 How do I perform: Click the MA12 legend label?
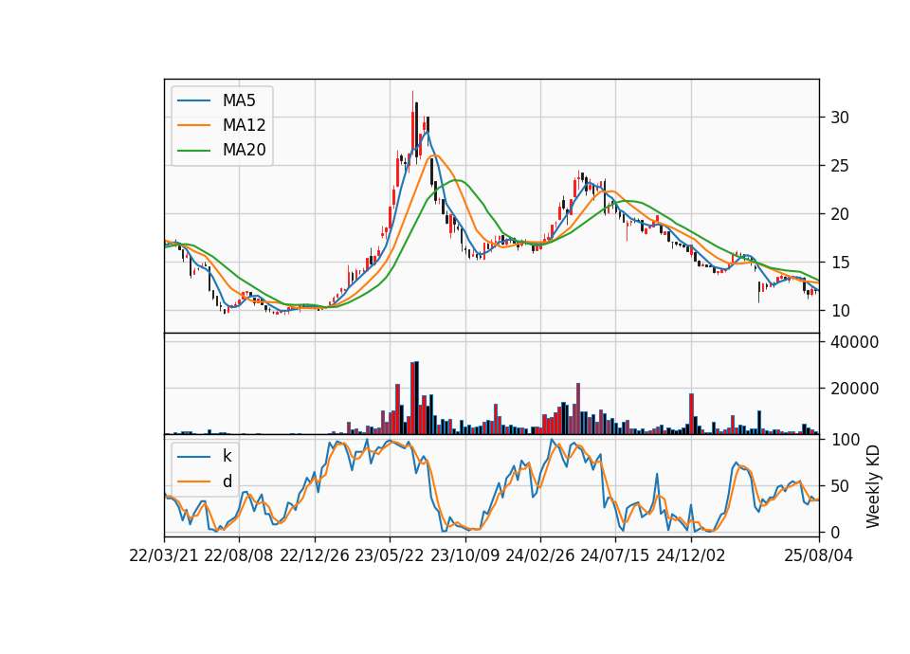(244, 125)
